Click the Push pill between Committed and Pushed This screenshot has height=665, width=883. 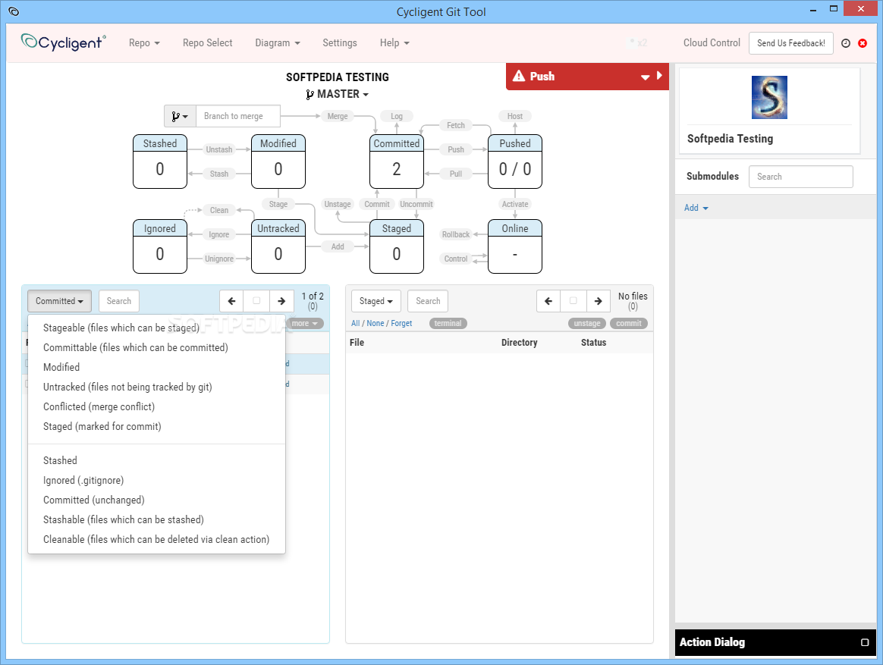tap(456, 149)
